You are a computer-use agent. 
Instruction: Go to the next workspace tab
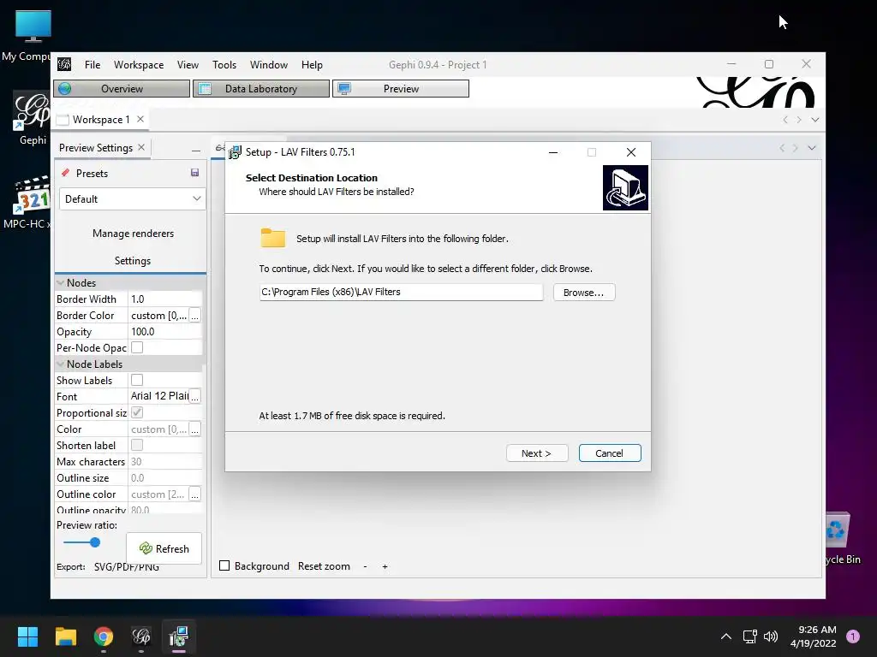point(799,120)
